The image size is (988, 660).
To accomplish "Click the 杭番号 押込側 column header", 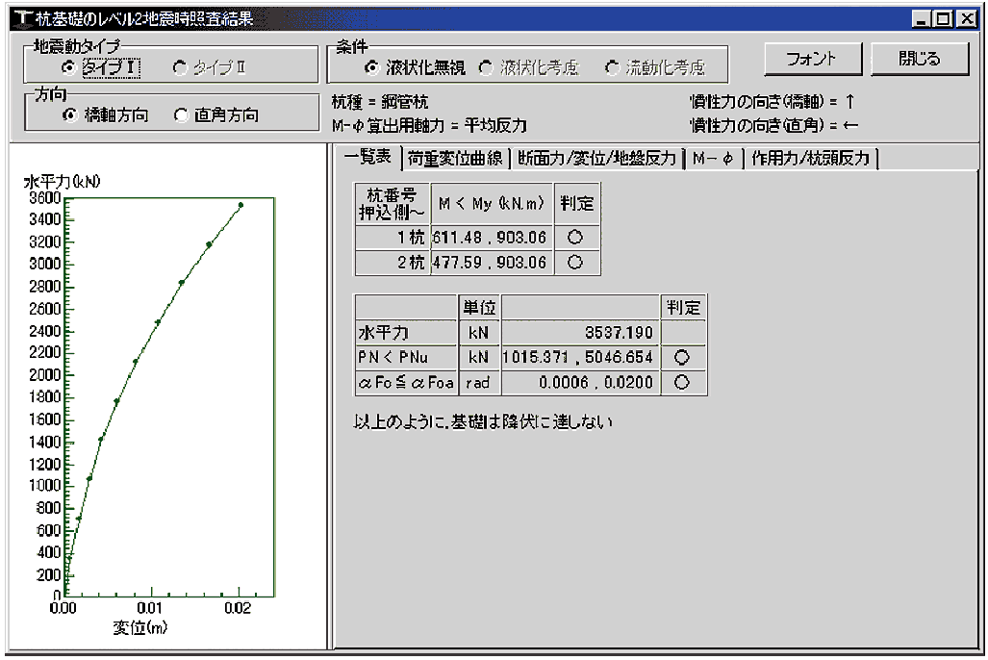I will (x=393, y=204).
